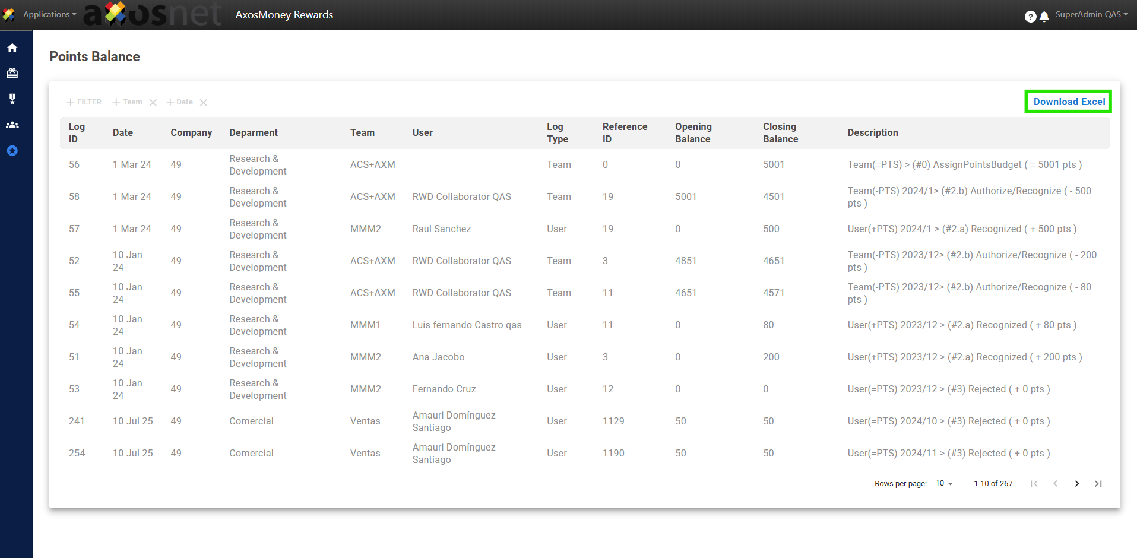
Task: Open the teams group sidebar icon
Action: coord(12,125)
